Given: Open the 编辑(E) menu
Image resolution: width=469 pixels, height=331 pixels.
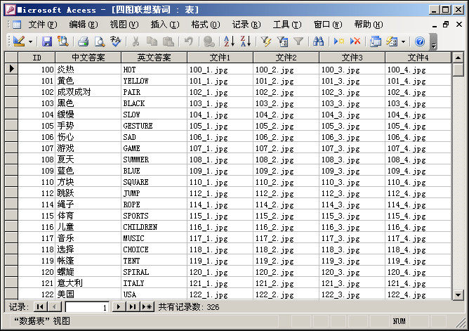Looking at the screenshot, I should (x=84, y=25).
